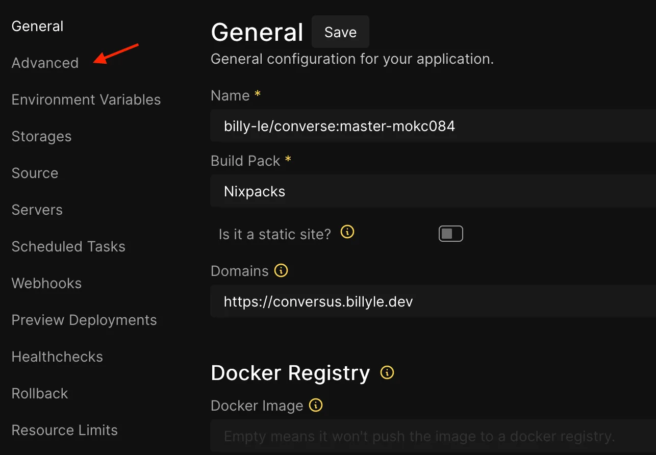Click the General page heading

pyautogui.click(x=257, y=32)
